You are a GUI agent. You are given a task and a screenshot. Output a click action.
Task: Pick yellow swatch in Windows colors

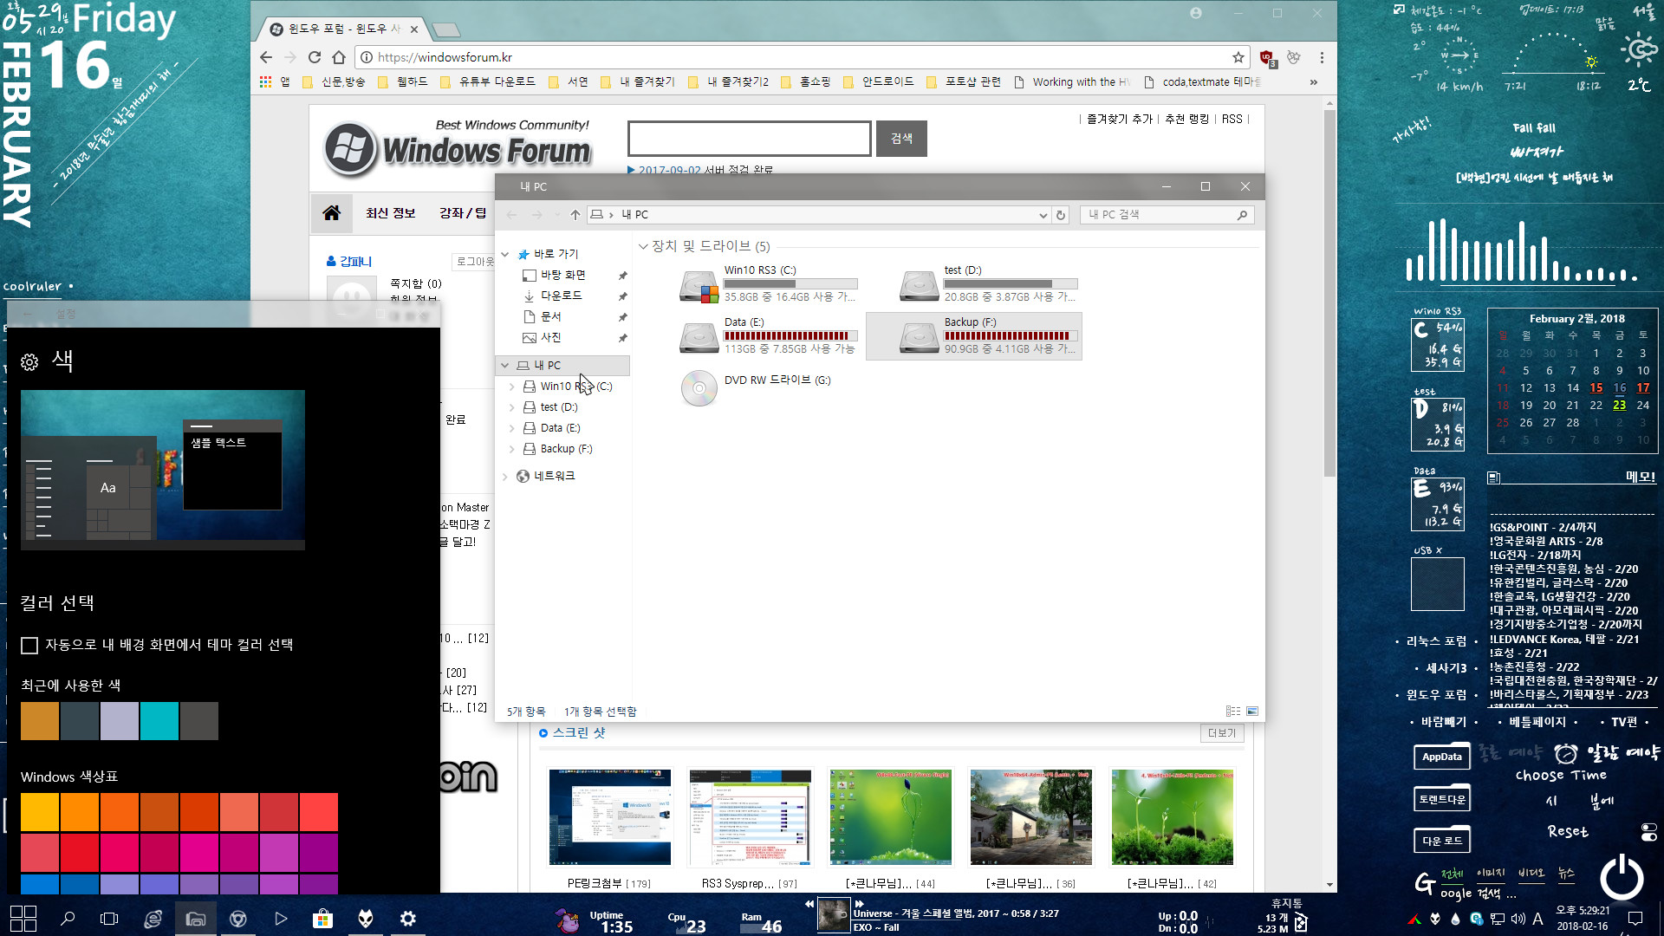point(40,812)
